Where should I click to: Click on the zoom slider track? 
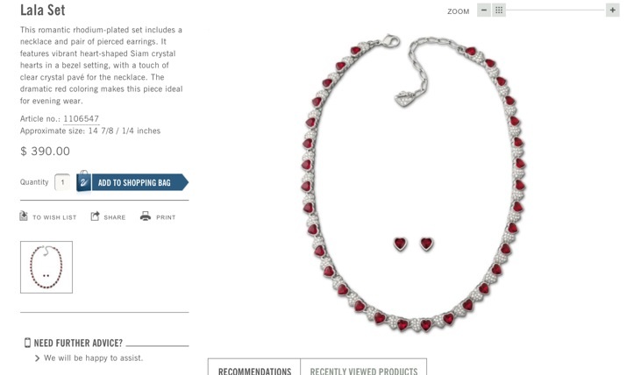[x=556, y=11]
